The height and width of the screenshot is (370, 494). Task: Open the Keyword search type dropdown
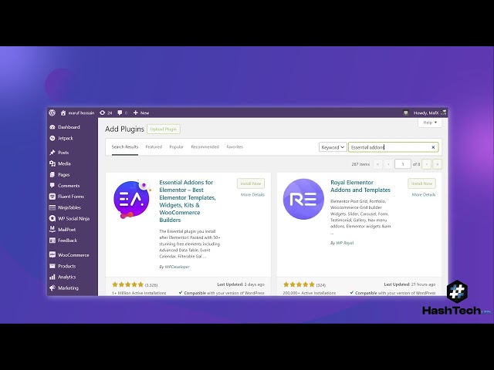tap(333, 147)
